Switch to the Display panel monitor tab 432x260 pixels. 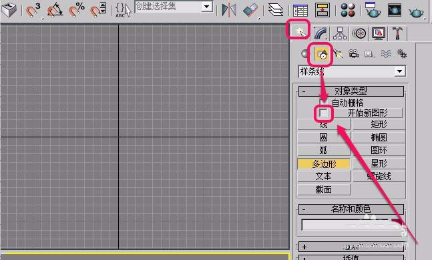379,33
